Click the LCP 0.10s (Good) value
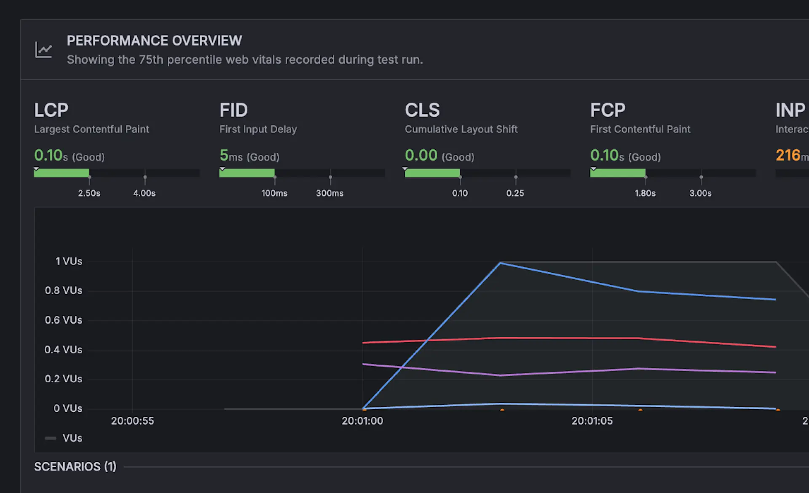The height and width of the screenshot is (493, 809). click(x=70, y=155)
